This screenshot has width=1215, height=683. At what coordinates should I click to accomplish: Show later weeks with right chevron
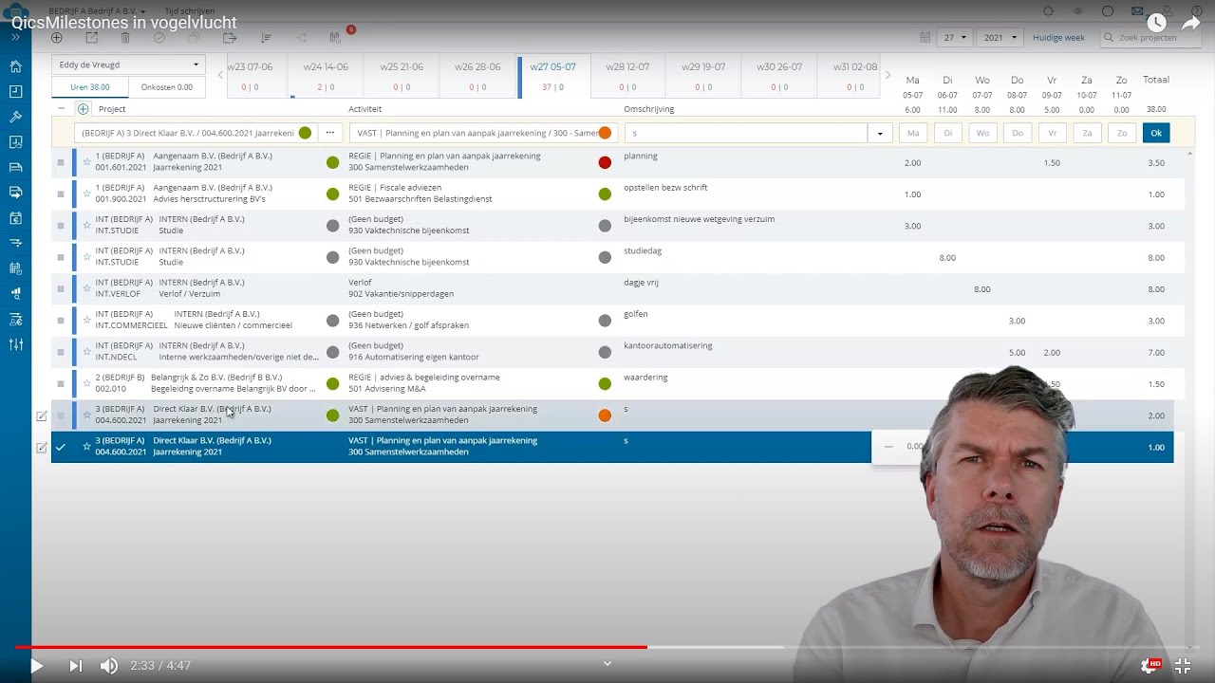click(x=888, y=75)
